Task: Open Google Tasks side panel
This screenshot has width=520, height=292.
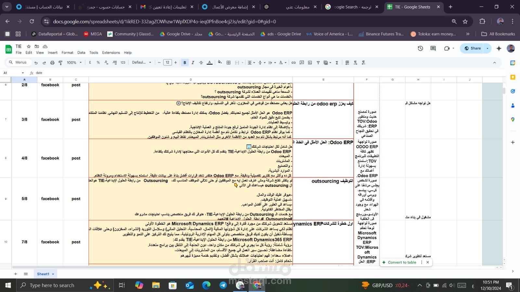Action: pos(513,91)
